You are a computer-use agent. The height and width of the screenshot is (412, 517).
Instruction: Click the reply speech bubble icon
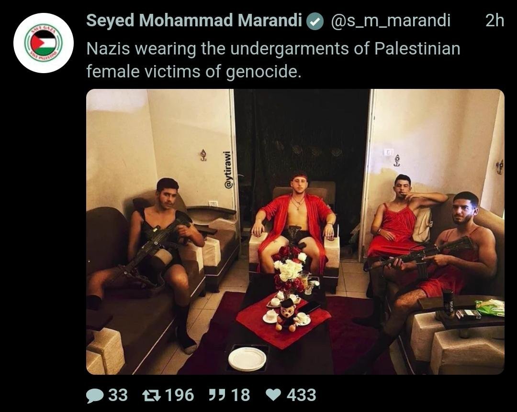(x=94, y=395)
